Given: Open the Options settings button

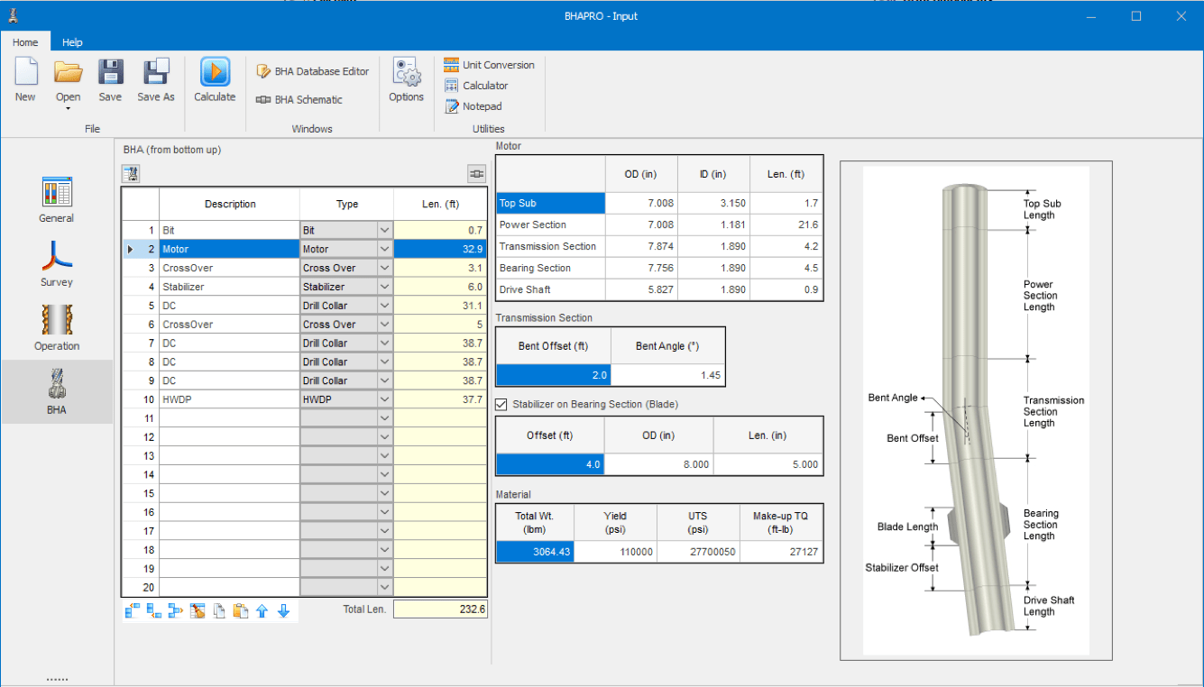Looking at the screenshot, I should point(406,80).
